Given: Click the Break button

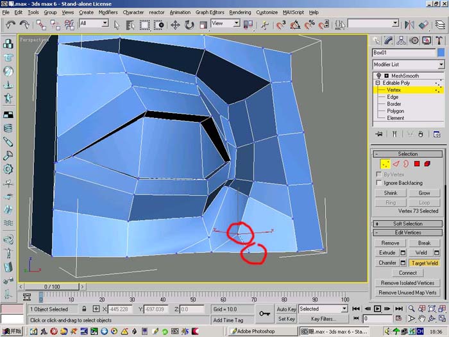Looking at the screenshot, I should tap(425, 243).
